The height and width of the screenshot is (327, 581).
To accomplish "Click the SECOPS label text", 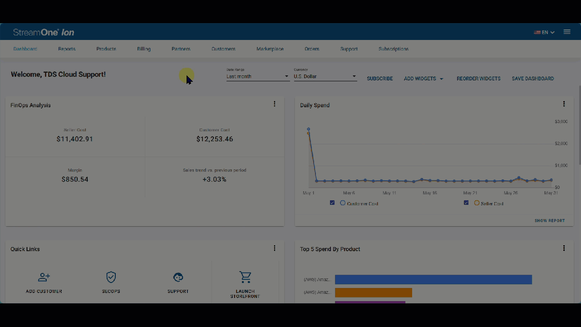I will (x=111, y=292).
